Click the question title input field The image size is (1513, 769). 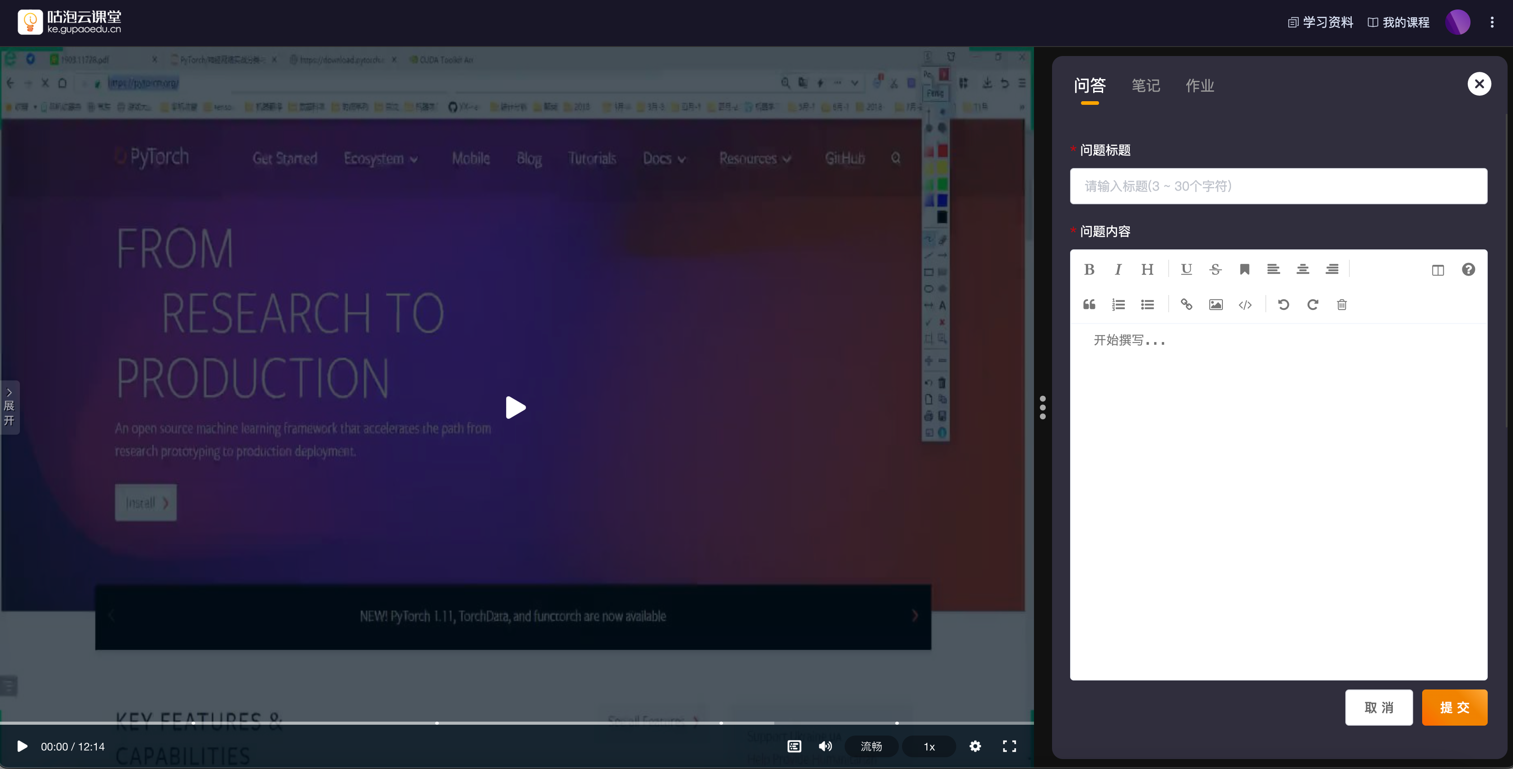point(1278,186)
